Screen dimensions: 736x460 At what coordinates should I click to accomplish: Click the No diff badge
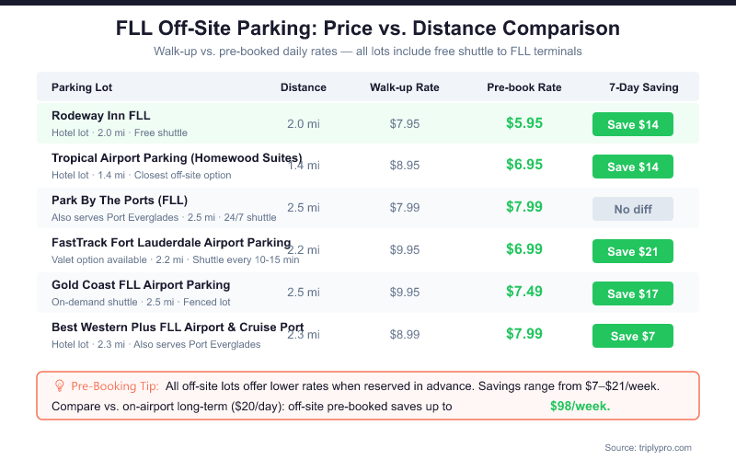coord(633,209)
